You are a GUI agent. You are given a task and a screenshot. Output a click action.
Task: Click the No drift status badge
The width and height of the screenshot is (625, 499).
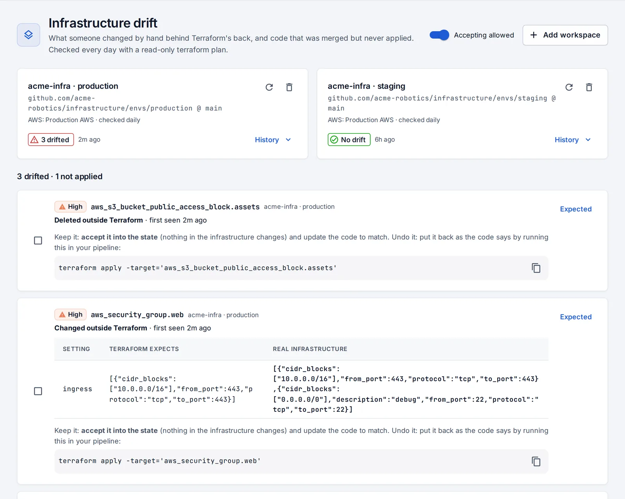pyautogui.click(x=349, y=140)
